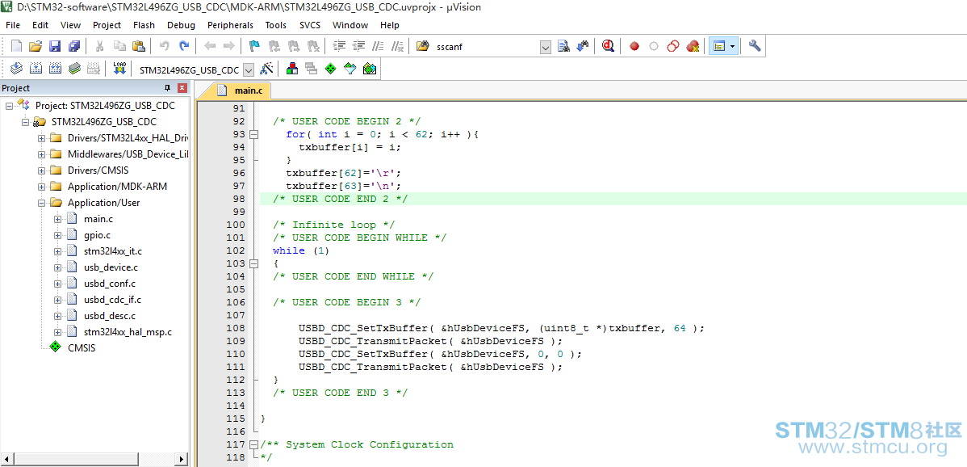967x467 pixels.
Task: Fold the System Clock Configuration comment
Action: (x=253, y=444)
